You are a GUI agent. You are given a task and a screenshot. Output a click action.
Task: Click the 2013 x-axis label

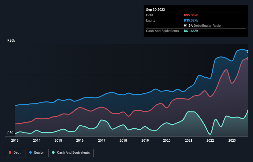coord(15,140)
